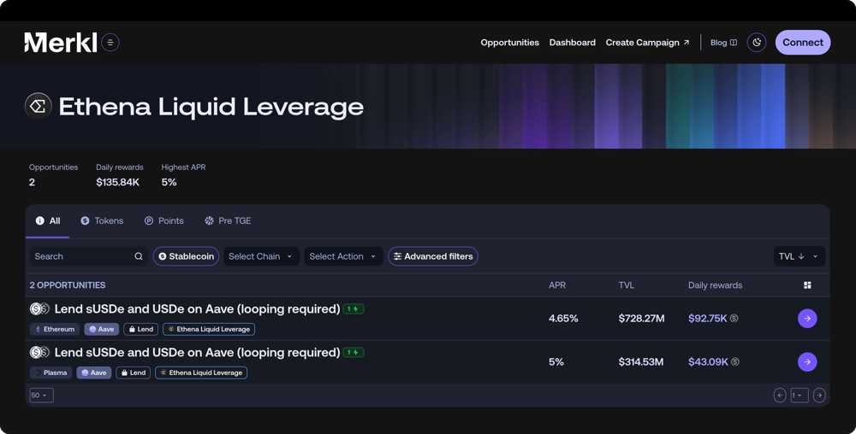Screen dimensions: 856x434
Task: Switch to the Tokens tab
Action: [x=102, y=221]
